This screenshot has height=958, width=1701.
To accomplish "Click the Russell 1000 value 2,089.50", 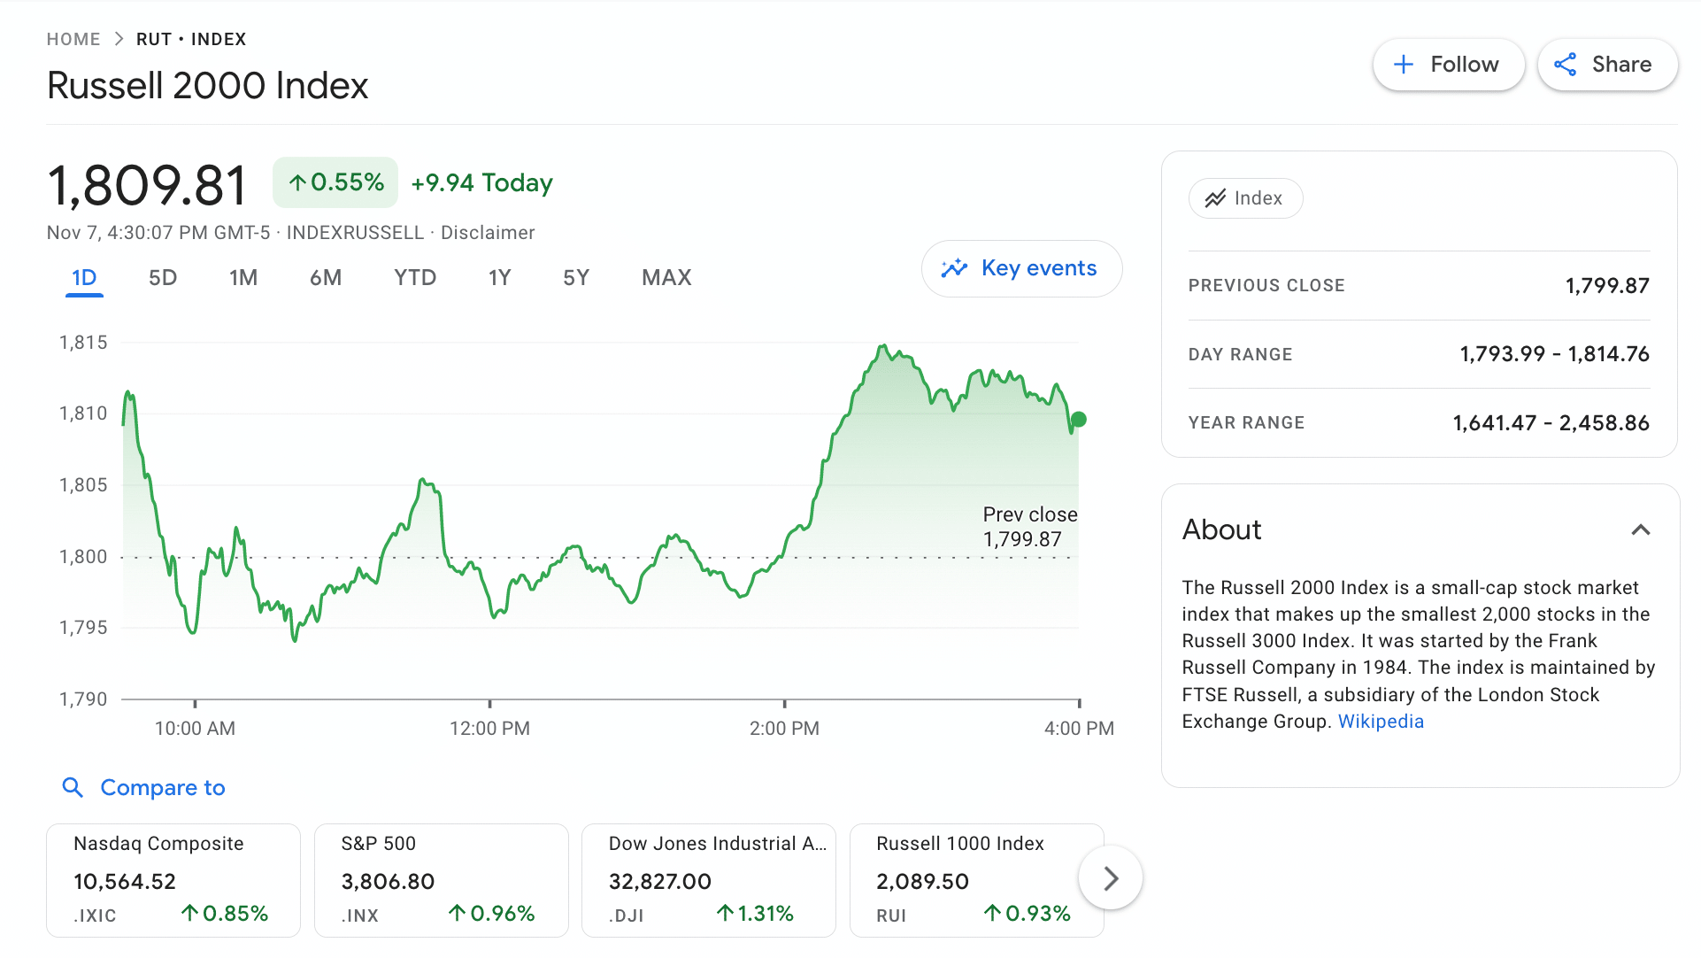I will [x=922, y=882].
